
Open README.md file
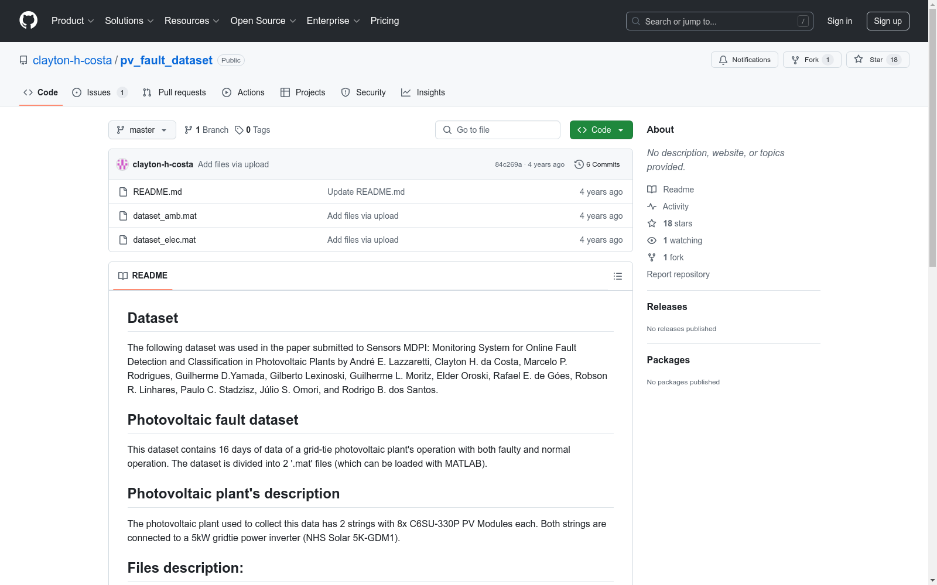(x=158, y=192)
